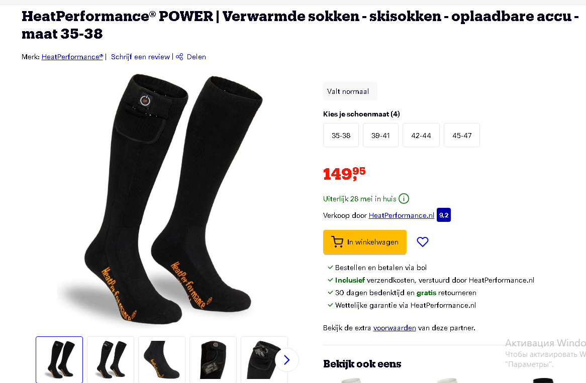Select shoe size 42-44
Viewport: 586px width, 383px height.
click(x=421, y=135)
